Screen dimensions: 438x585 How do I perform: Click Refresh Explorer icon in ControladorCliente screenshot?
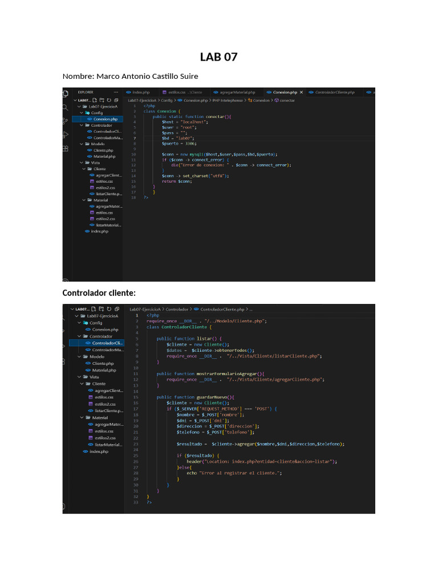[109, 309]
